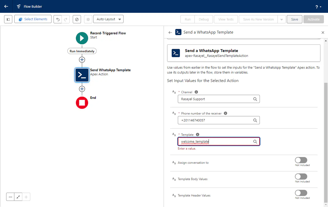Viewport: 328px width, 207px height.
Task: Click the Run Immediately path label
Action: (82, 51)
